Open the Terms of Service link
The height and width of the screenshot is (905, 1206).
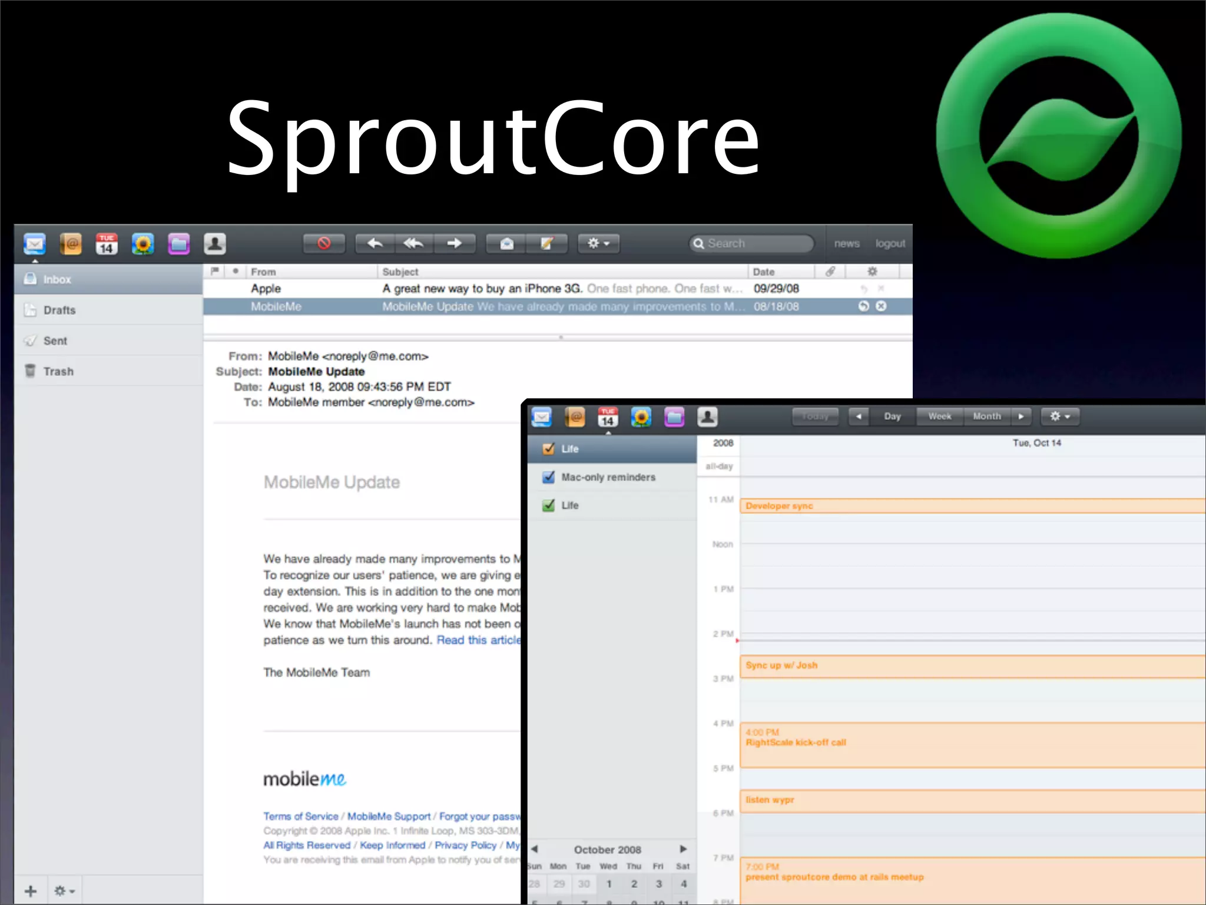(301, 816)
